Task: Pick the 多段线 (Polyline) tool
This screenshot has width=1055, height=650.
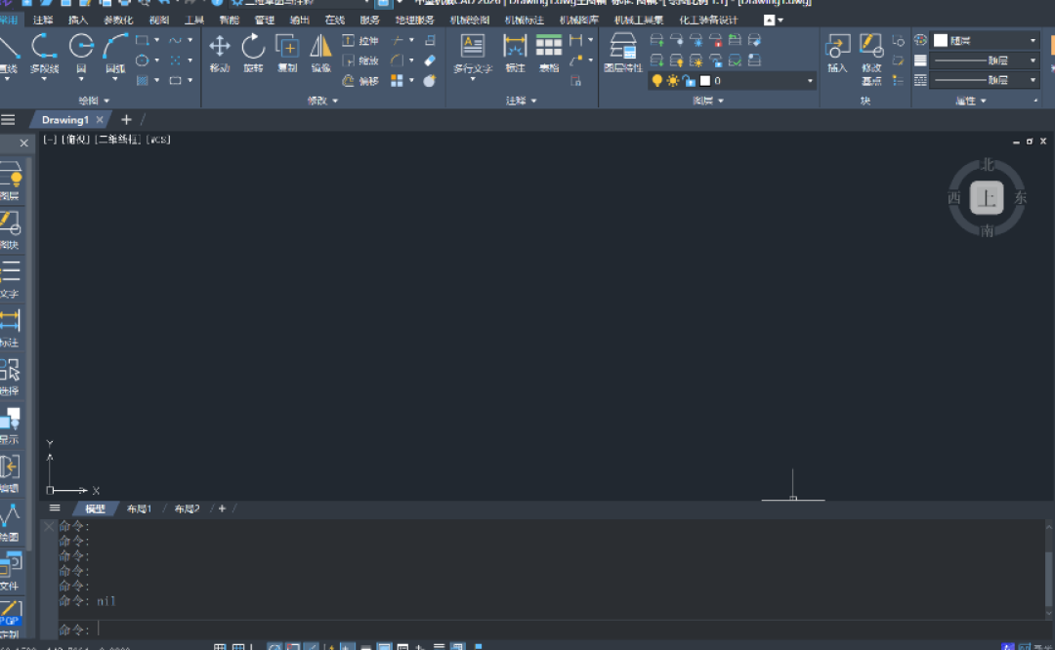Action: click(44, 54)
